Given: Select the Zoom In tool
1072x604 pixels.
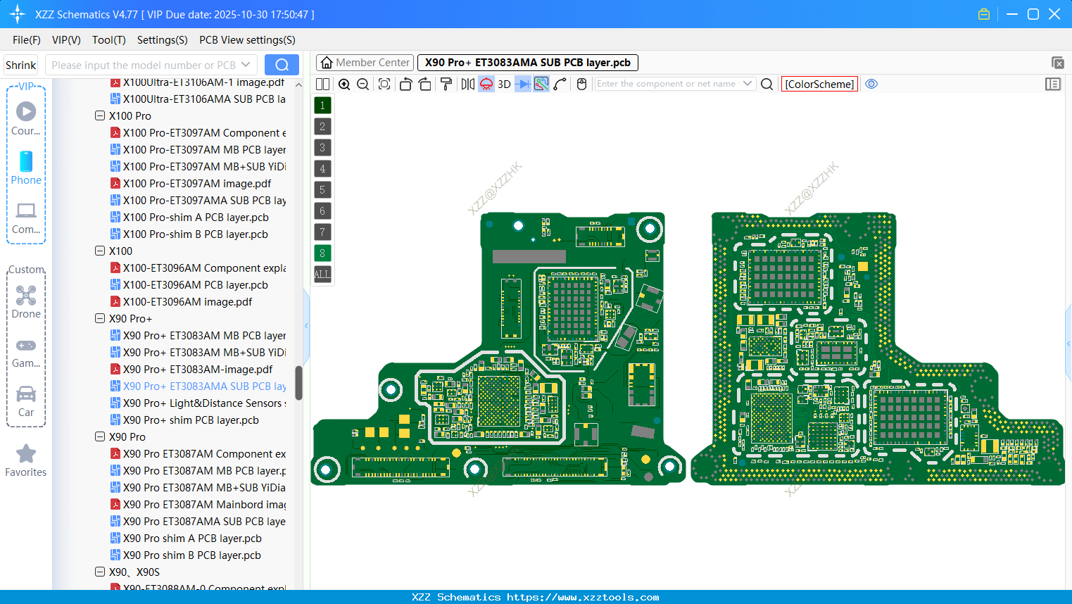Looking at the screenshot, I should coord(344,84).
